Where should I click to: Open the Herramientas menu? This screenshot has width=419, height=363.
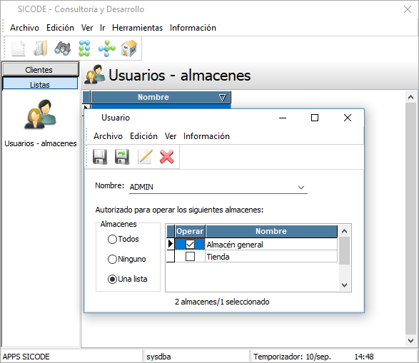pos(137,28)
